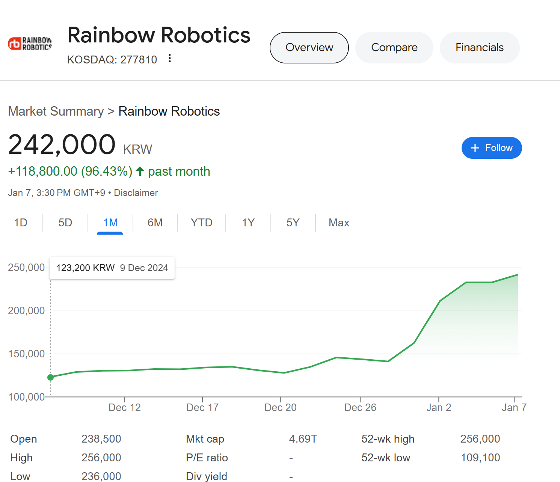Click the green up arrow change indicator

point(140,171)
